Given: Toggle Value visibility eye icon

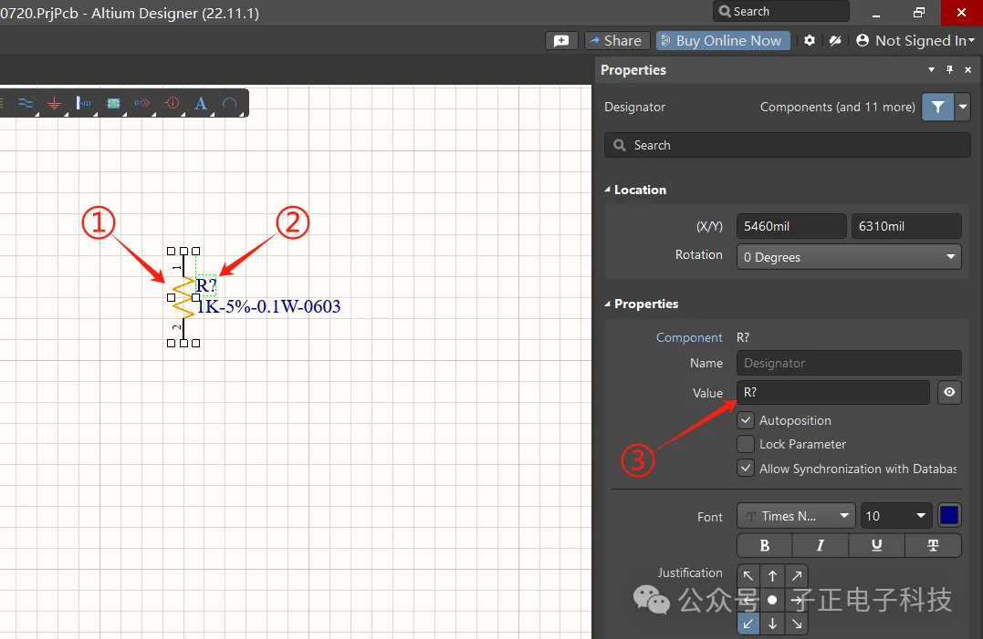Looking at the screenshot, I should [x=950, y=392].
